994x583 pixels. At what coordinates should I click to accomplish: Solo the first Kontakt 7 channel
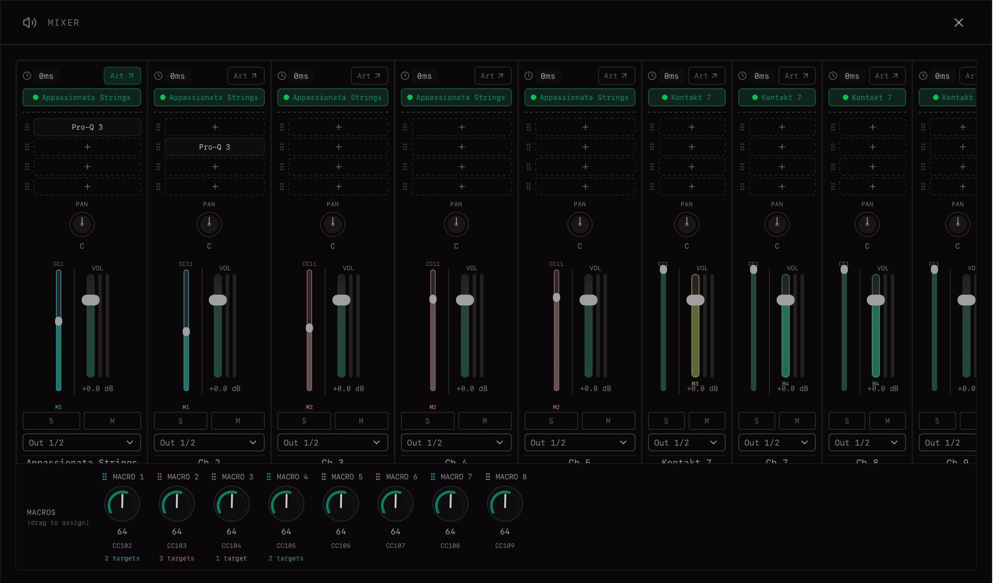tap(666, 420)
